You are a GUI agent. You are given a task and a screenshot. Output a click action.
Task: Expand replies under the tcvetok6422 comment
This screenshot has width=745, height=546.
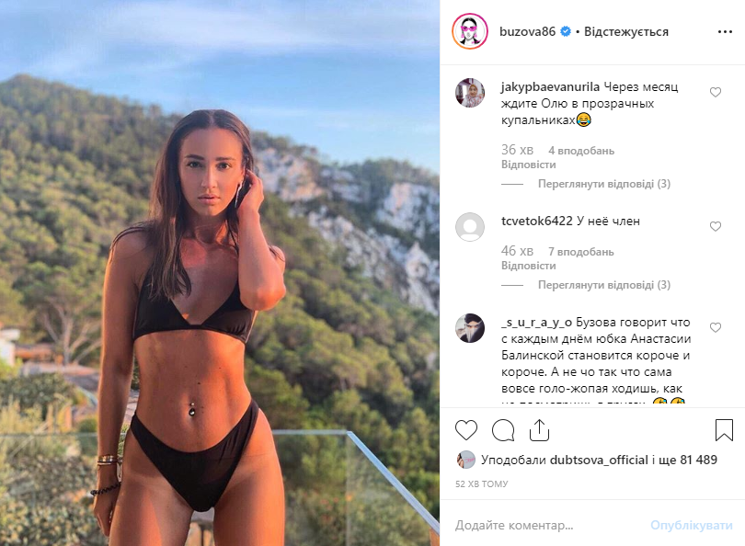[604, 285]
